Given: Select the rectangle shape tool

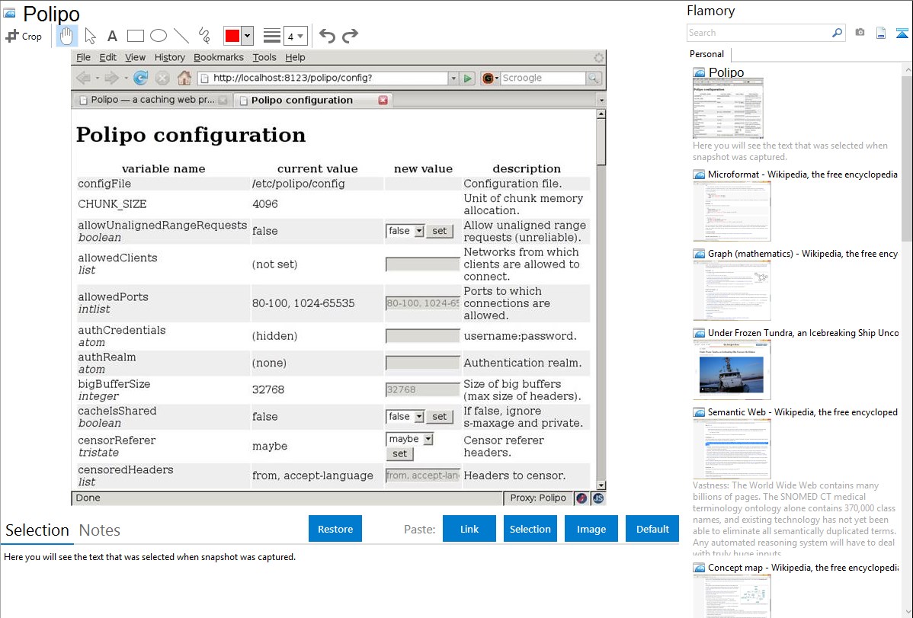Looking at the screenshot, I should (x=136, y=36).
